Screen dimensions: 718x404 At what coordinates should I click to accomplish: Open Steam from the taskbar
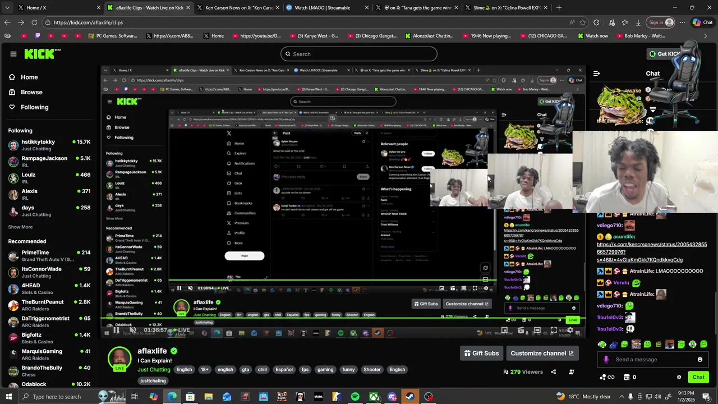pos(410,397)
